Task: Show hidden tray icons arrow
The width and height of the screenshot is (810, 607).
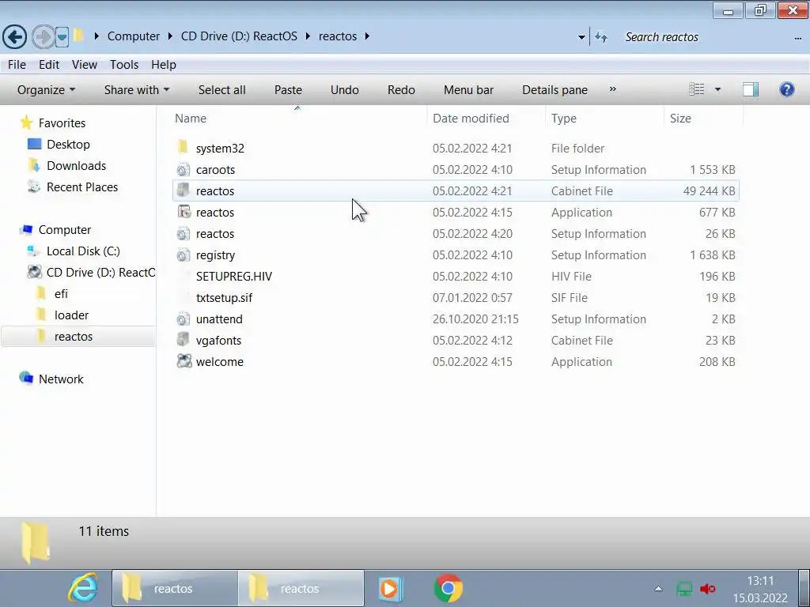Action: (658, 588)
